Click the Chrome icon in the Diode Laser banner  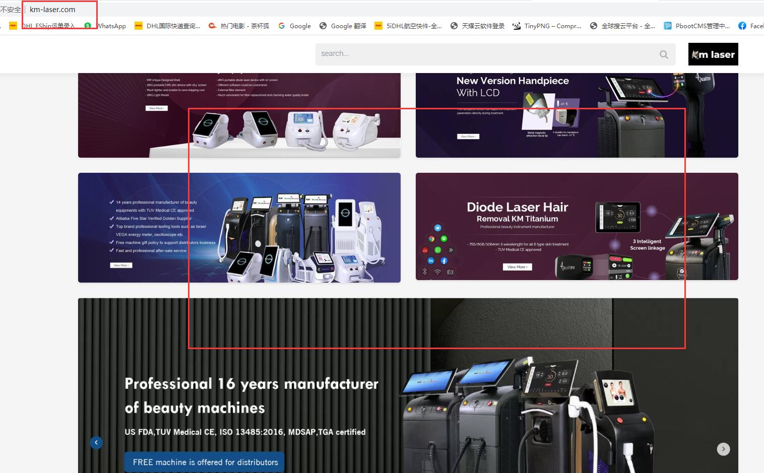coord(431,239)
